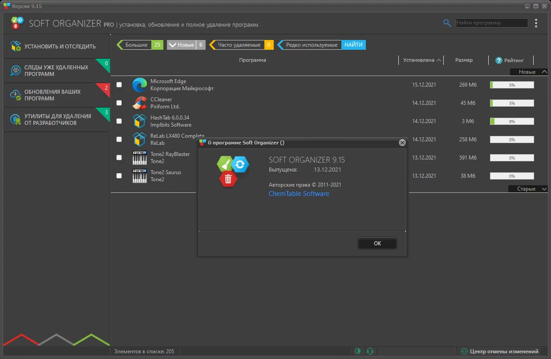Viewport: 551px width, 359px height.
Task: Click the paw-print traces icon in sidebar
Action: (16, 71)
